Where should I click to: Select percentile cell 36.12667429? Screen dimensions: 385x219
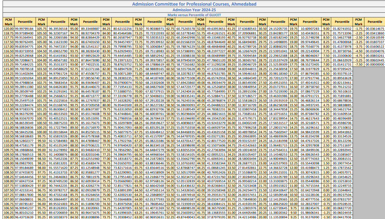pyautogui.click(x=247, y=51)
